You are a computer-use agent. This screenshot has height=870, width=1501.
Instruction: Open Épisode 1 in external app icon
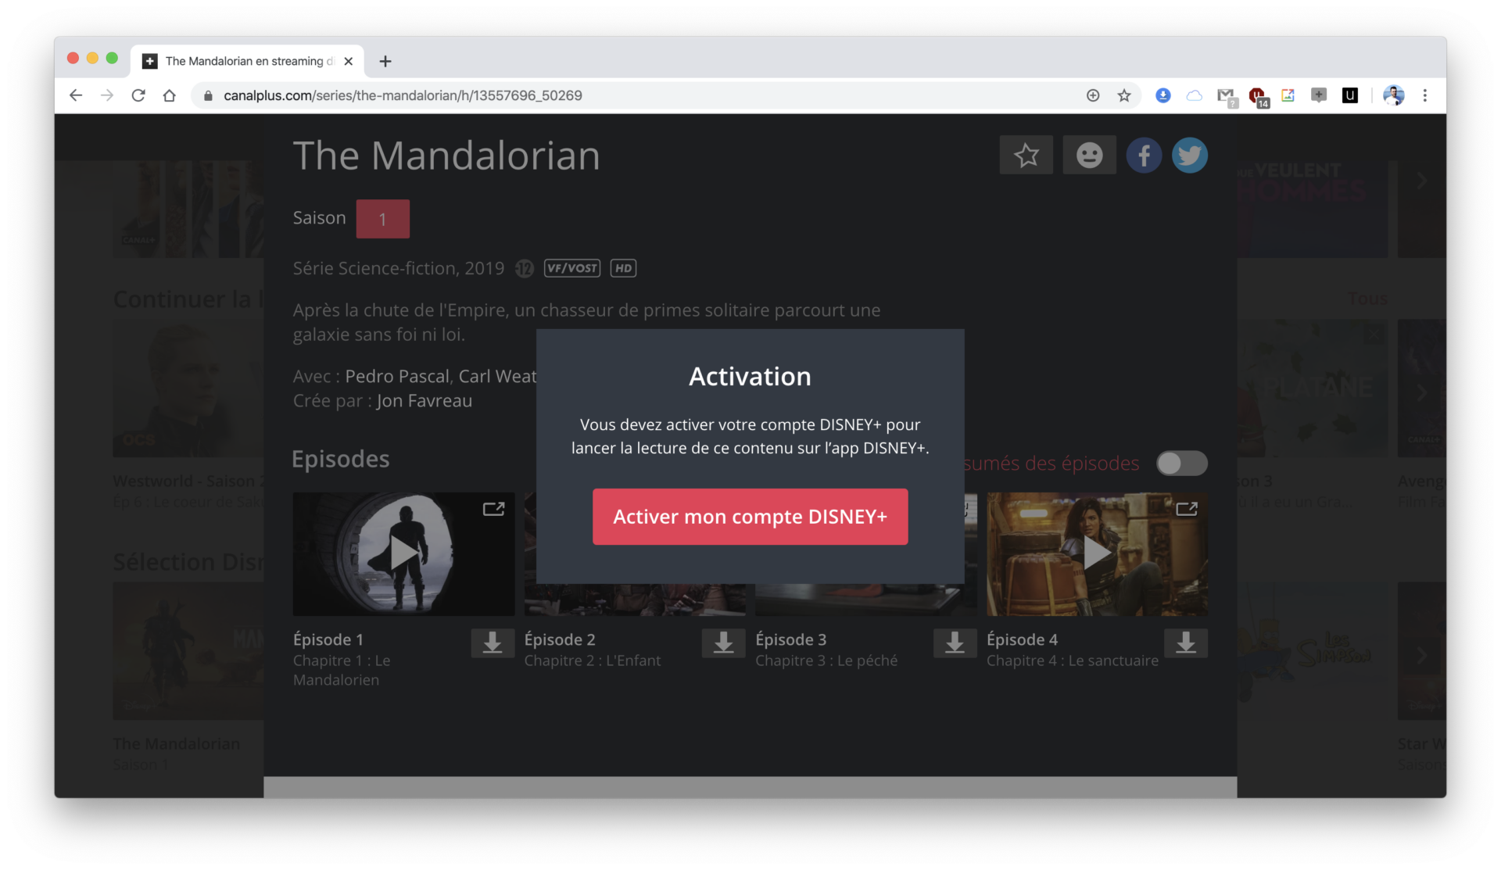coord(493,510)
